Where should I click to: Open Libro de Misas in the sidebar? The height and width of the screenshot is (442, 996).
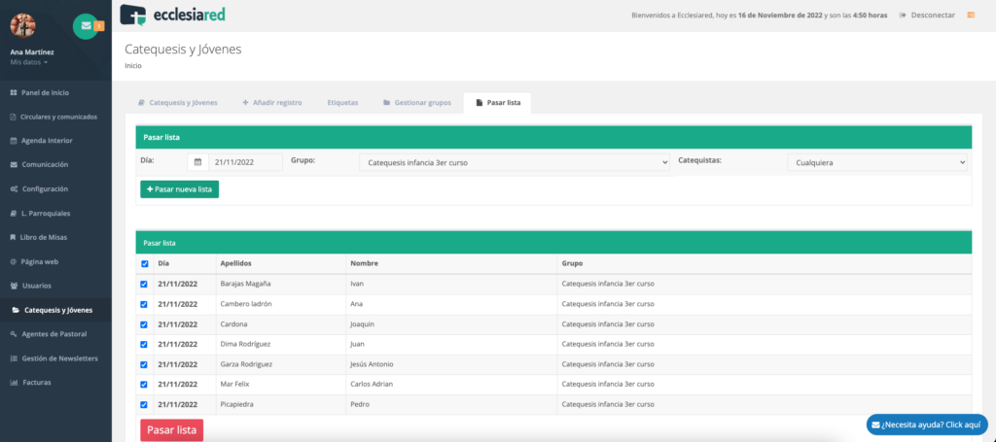click(45, 237)
